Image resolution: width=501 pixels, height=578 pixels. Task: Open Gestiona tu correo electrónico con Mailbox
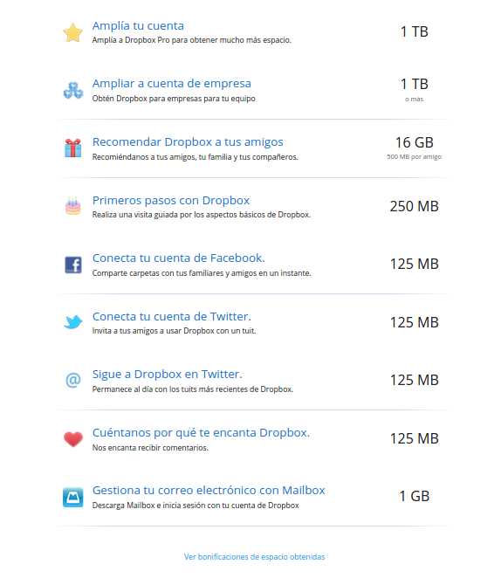[209, 491]
